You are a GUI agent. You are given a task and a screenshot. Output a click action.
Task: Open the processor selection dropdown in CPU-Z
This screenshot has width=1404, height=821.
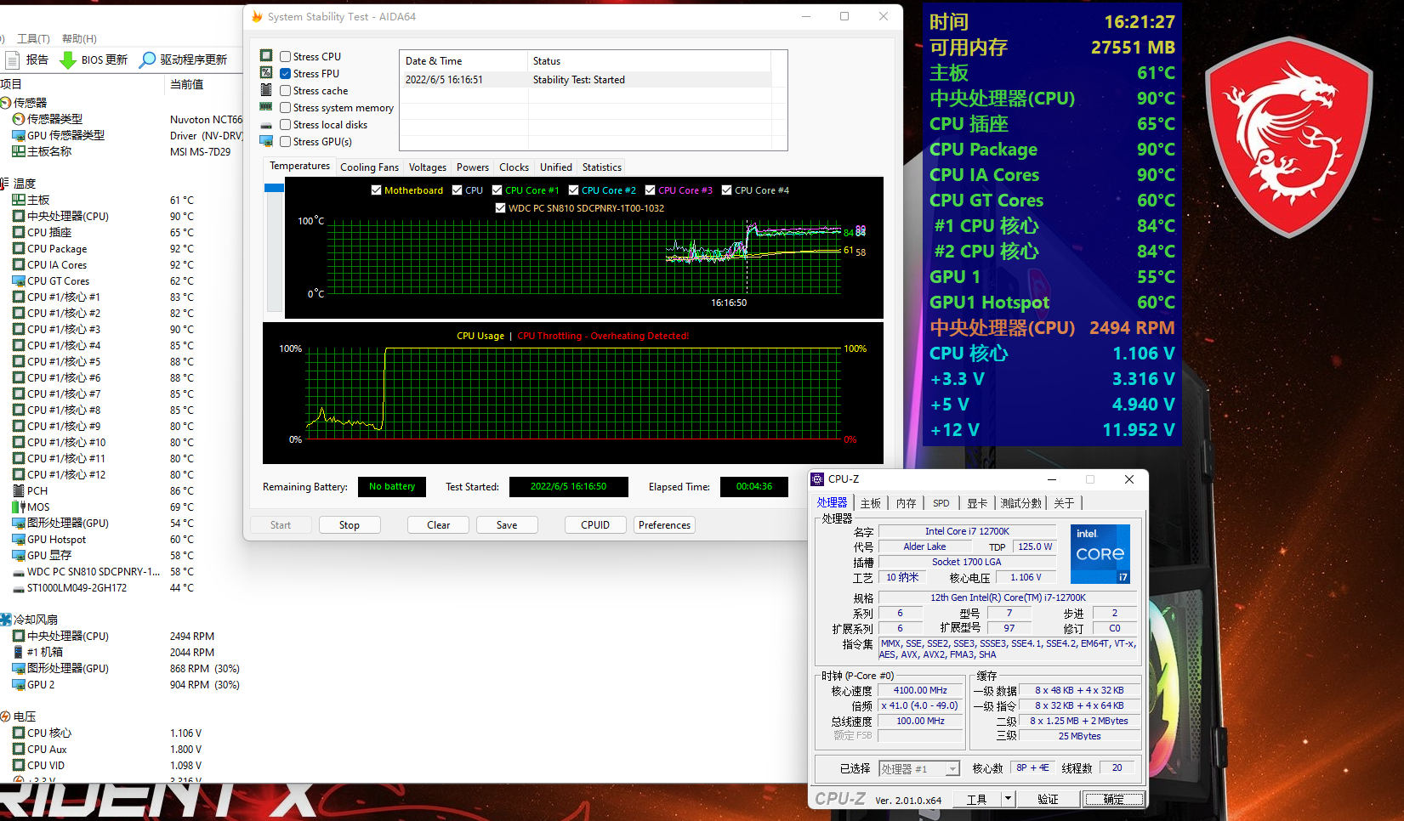pos(952,768)
